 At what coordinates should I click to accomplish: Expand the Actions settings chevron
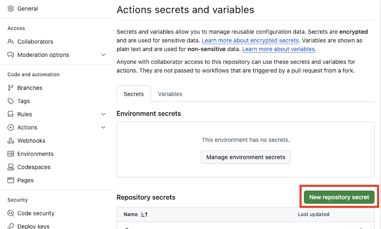(104, 127)
